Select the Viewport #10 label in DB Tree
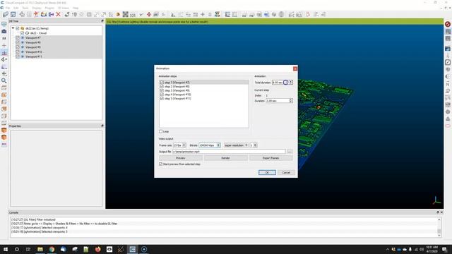 [x=34, y=52]
